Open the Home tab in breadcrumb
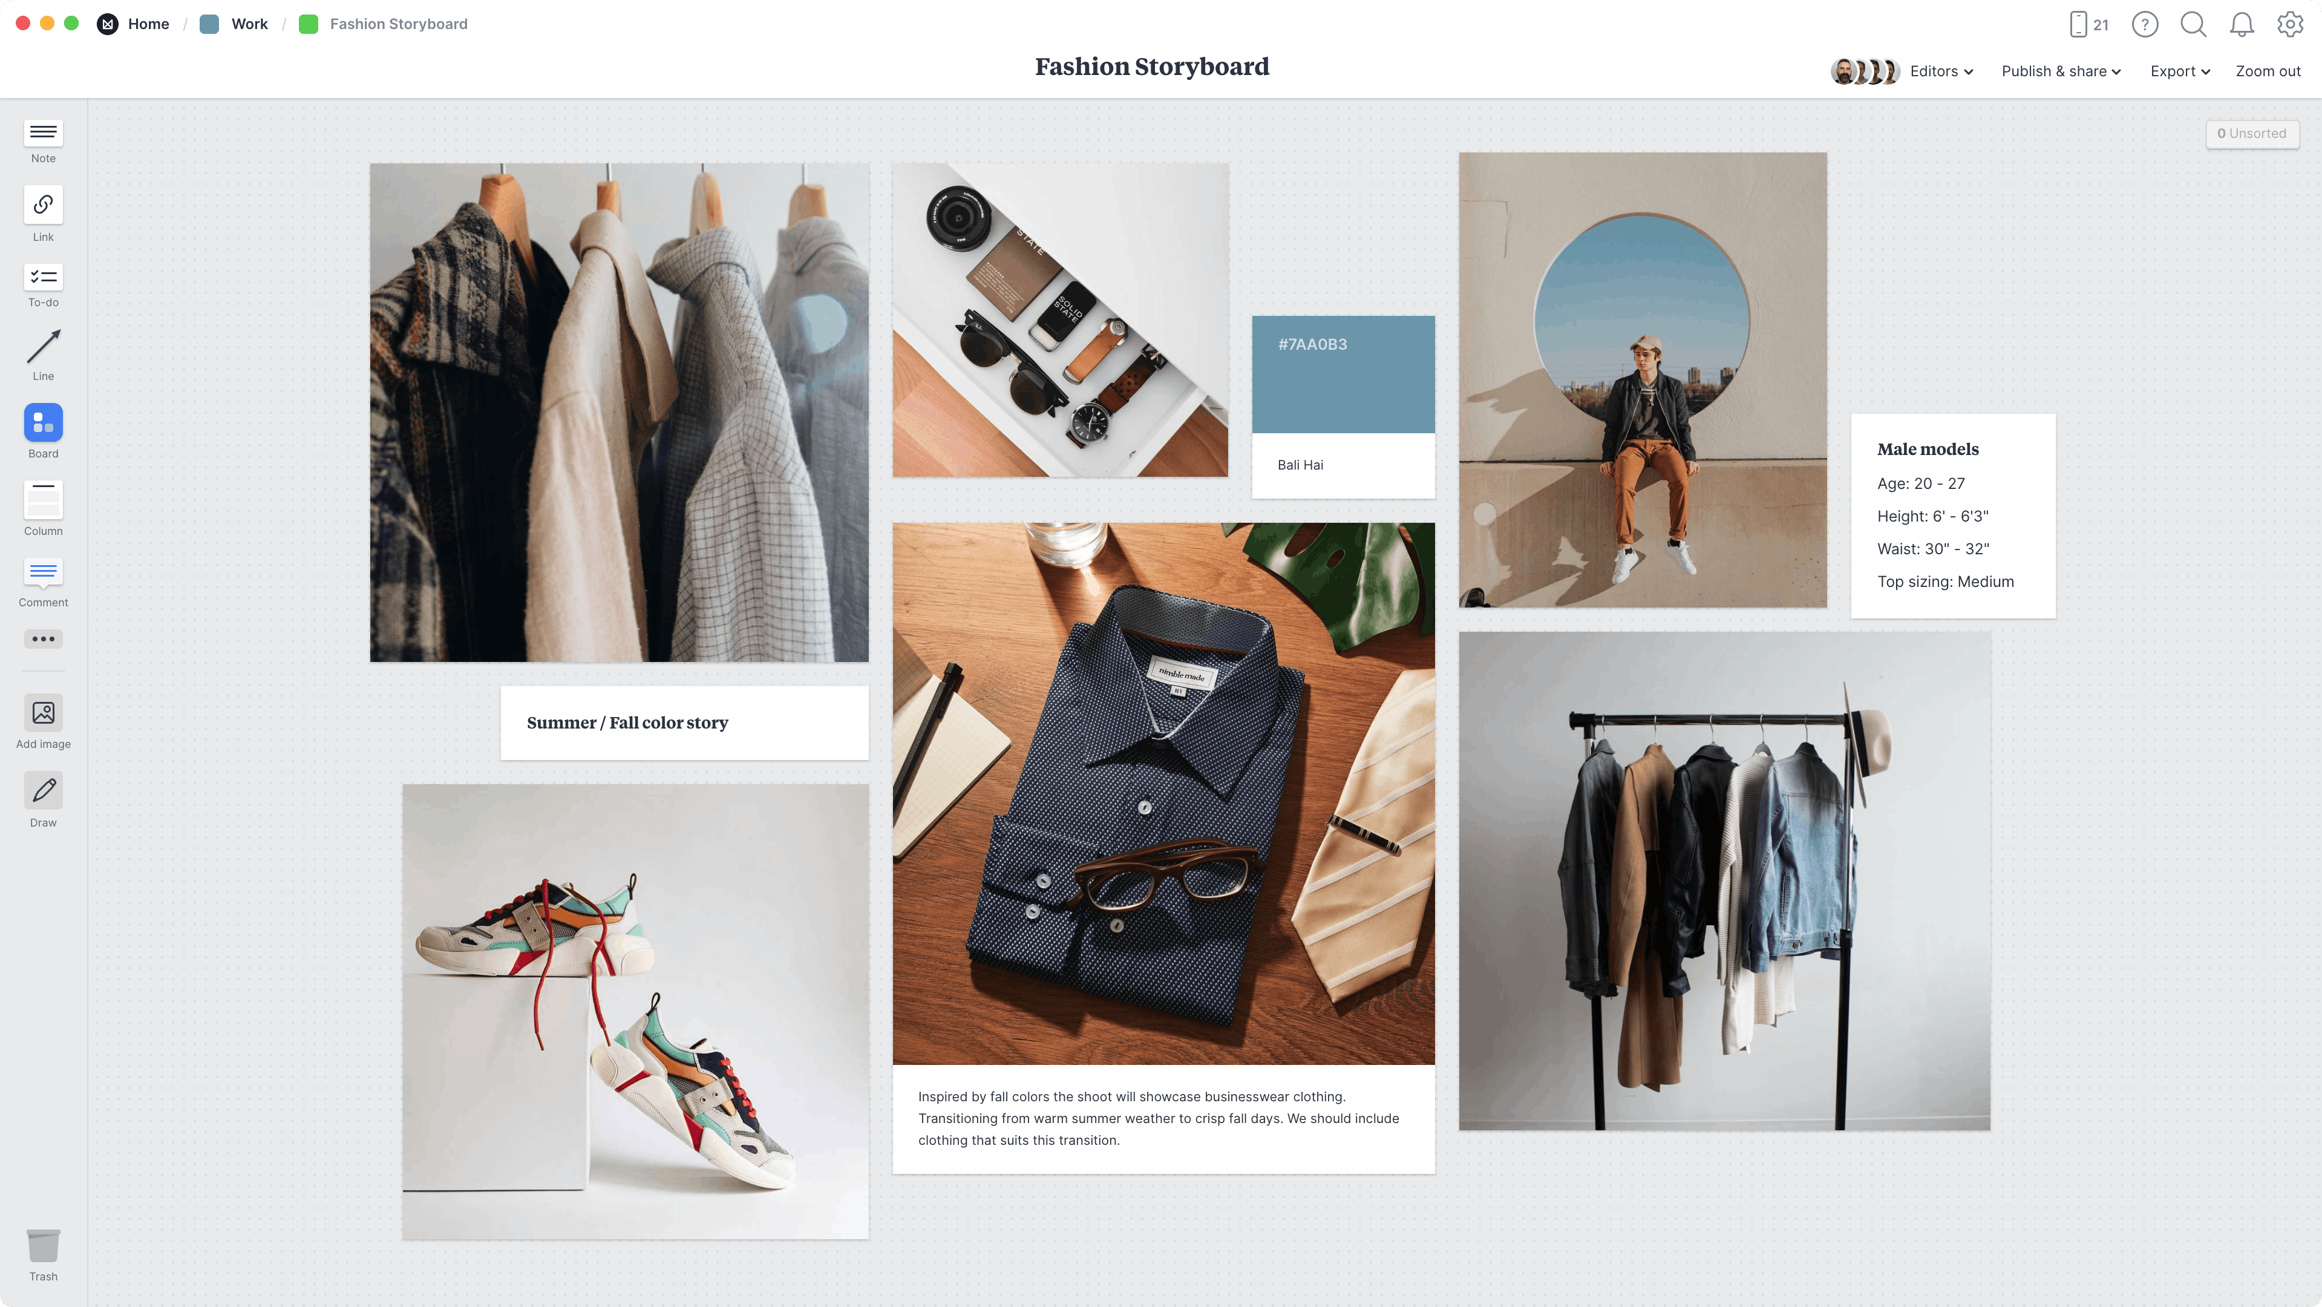The width and height of the screenshot is (2322, 1307). [x=147, y=24]
